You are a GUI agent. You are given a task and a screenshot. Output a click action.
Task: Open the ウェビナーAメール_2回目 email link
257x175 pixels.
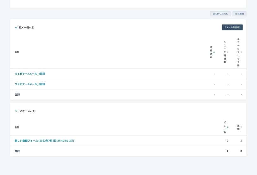30,84
